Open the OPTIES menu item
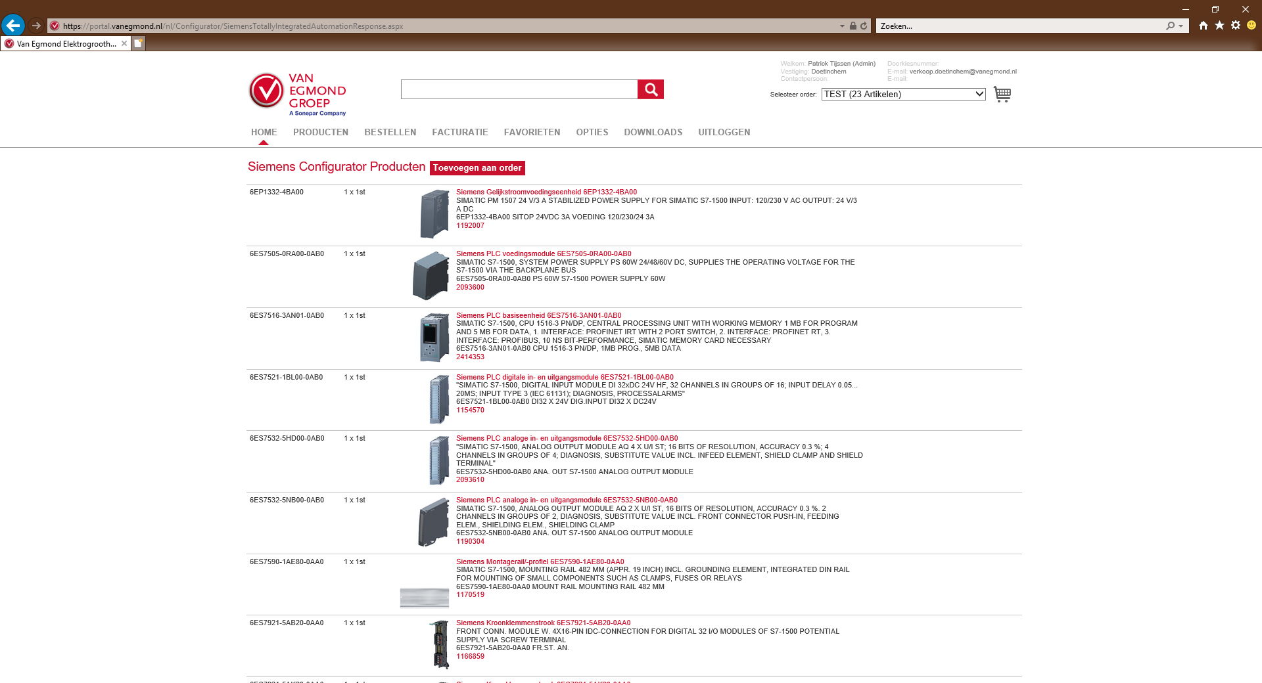The width and height of the screenshot is (1262, 683). 592,132
